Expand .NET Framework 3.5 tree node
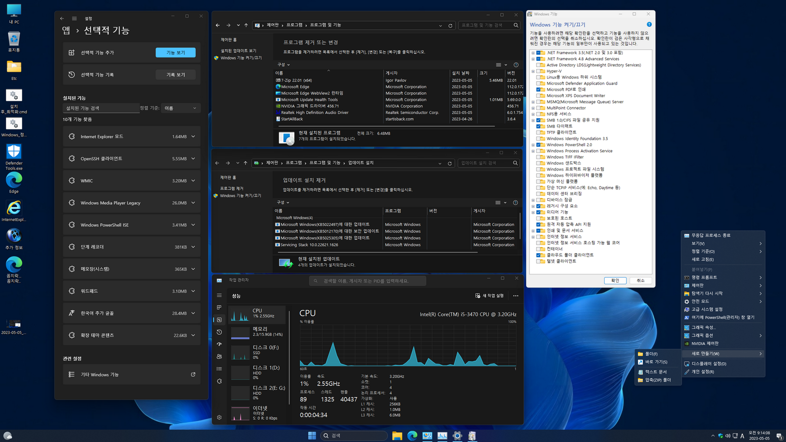786x442 pixels. (533, 53)
